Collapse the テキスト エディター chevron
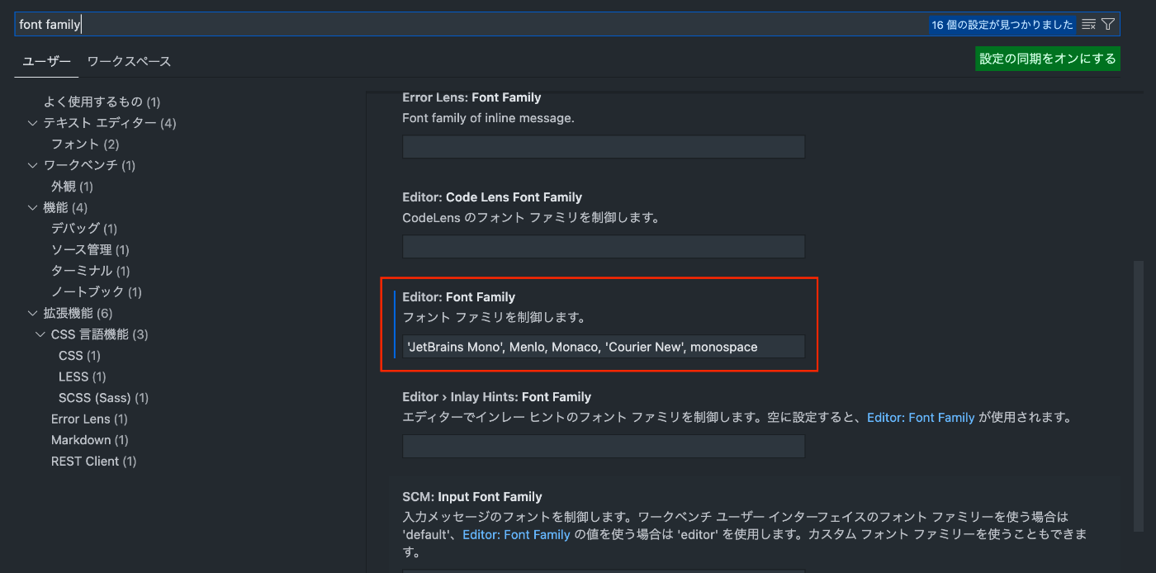The width and height of the screenshot is (1156, 573). click(x=32, y=123)
